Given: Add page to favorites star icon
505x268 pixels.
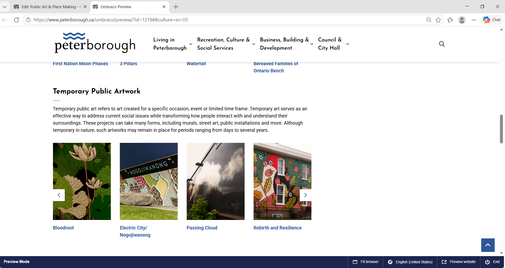Looking at the screenshot, I should (x=438, y=20).
